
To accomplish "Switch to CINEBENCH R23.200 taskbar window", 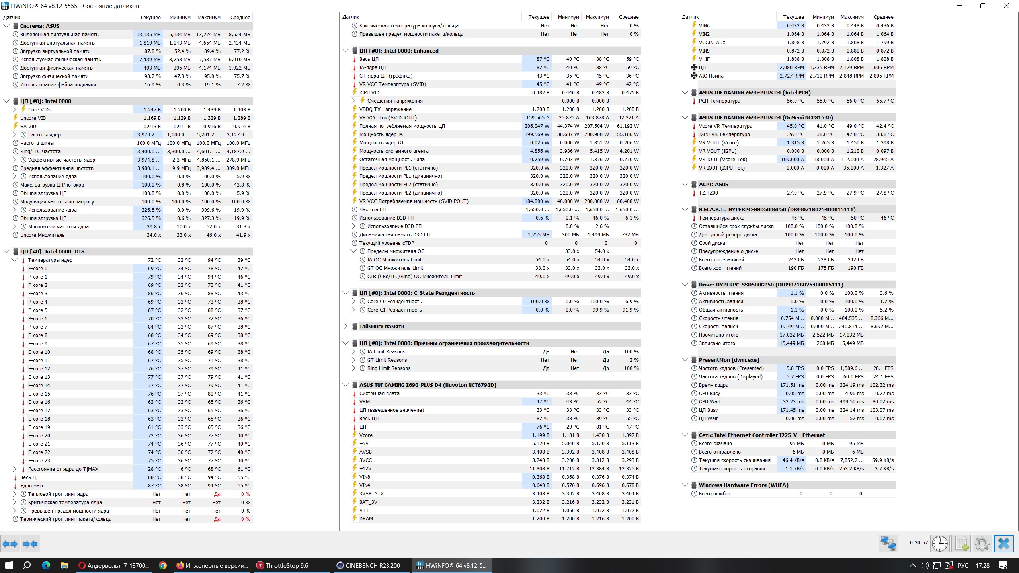I will [369, 565].
